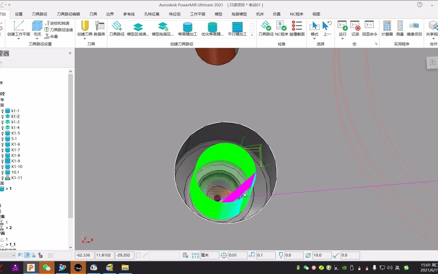This screenshot has height=274, width=438.
Task: Click Feeds and Speeds button
Action: click(57, 23)
